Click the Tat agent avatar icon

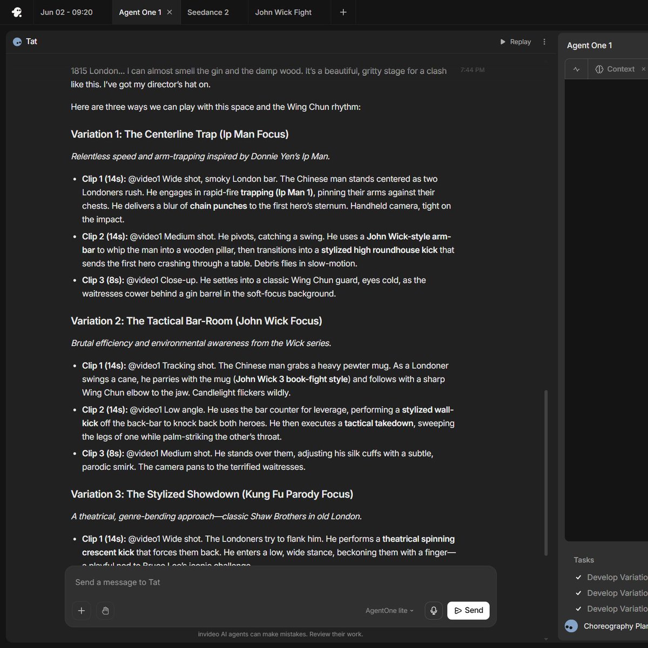[x=17, y=42]
